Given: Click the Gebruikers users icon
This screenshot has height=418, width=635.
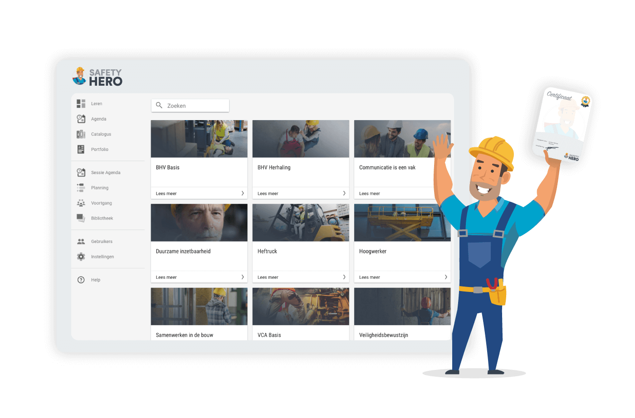Looking at the screenshot, I should click(81, 242).
